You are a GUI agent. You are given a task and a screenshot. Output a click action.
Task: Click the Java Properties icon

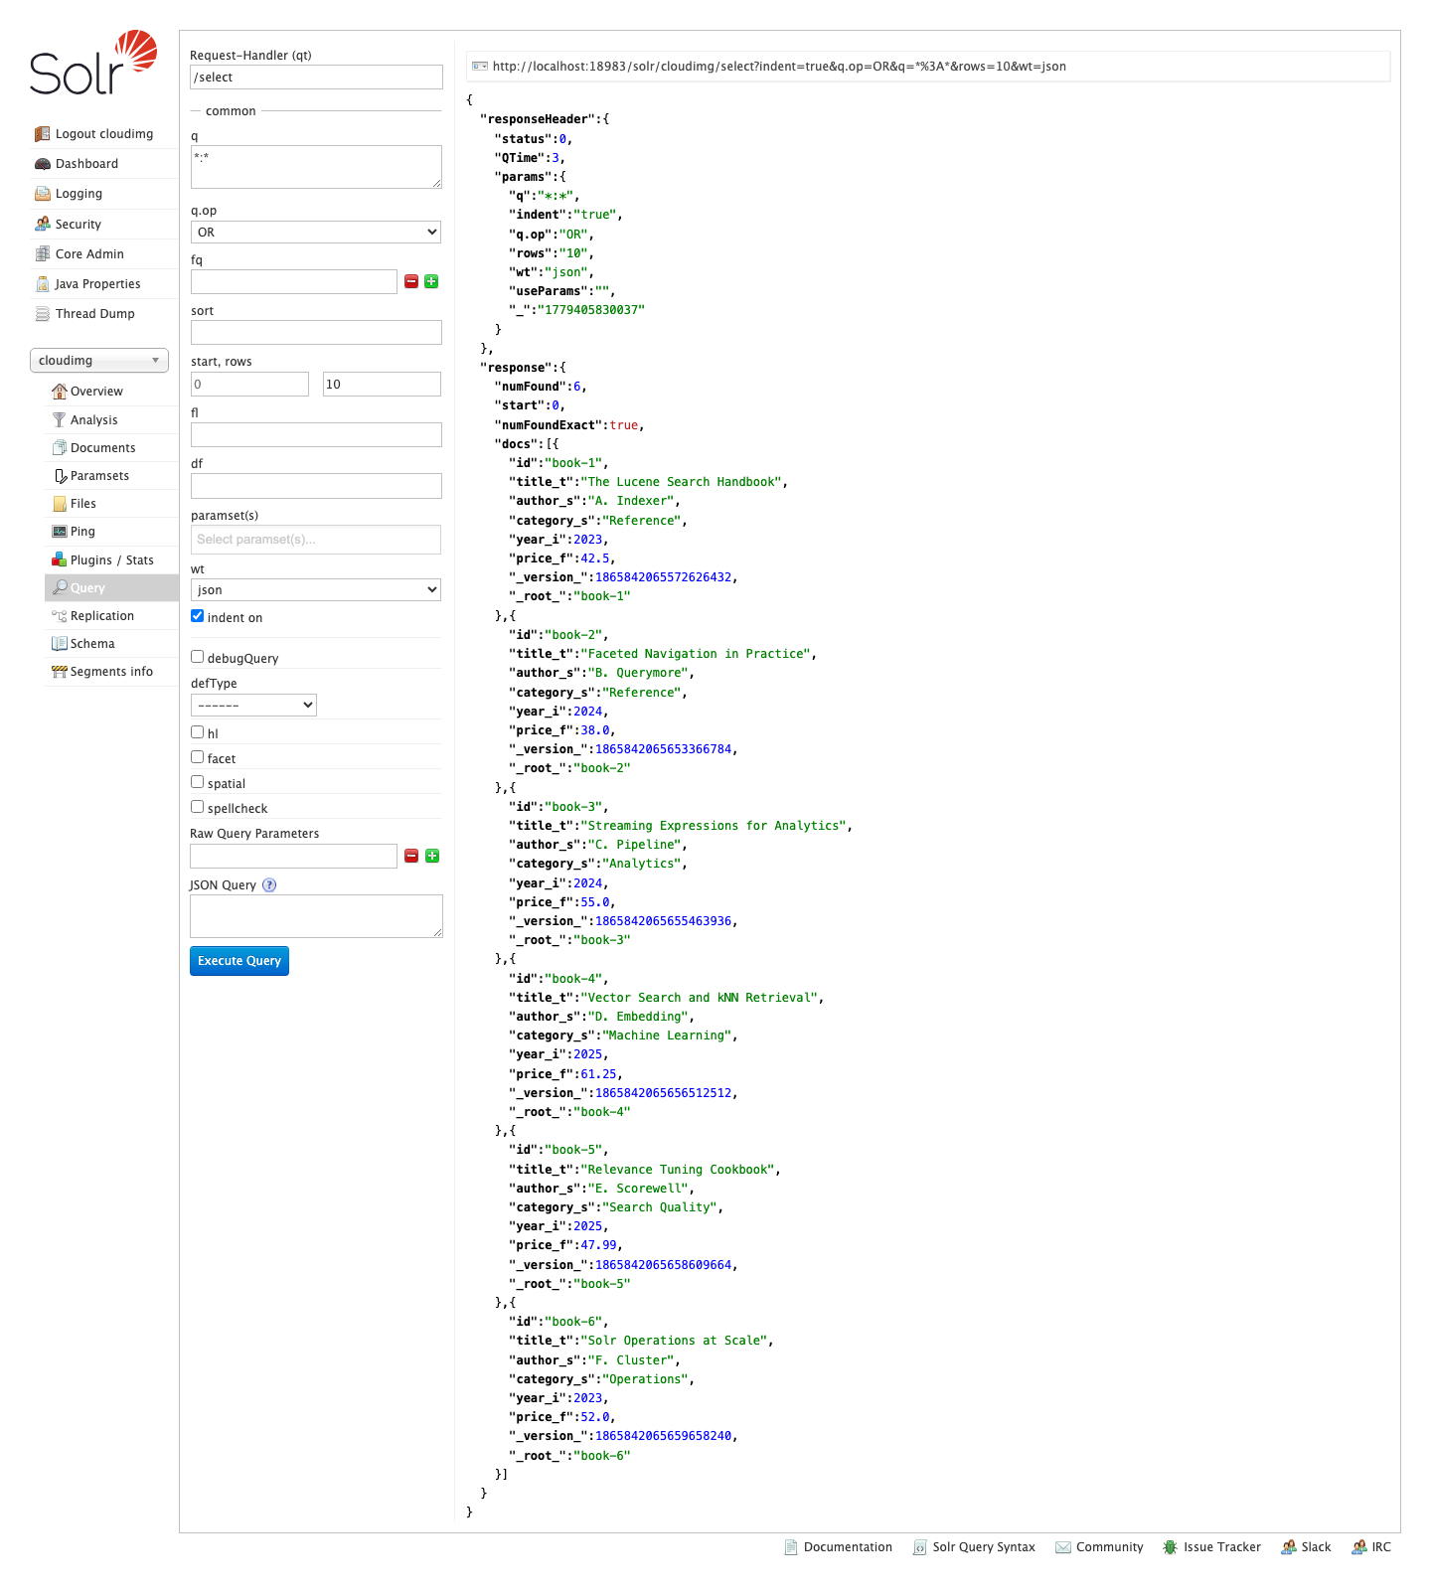tap(42, 284)
